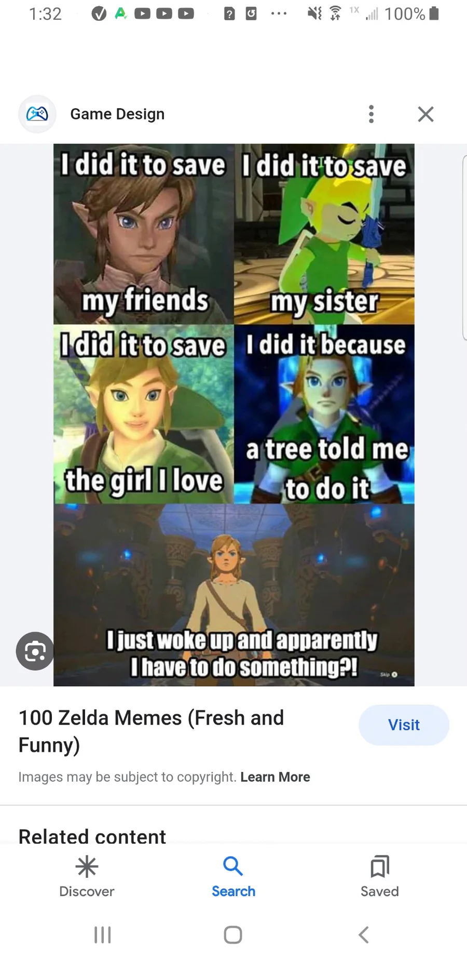This screenshot has height=962, width=467.
Task: Tap the Google Lens icon on image
Action: click(35, 651)
